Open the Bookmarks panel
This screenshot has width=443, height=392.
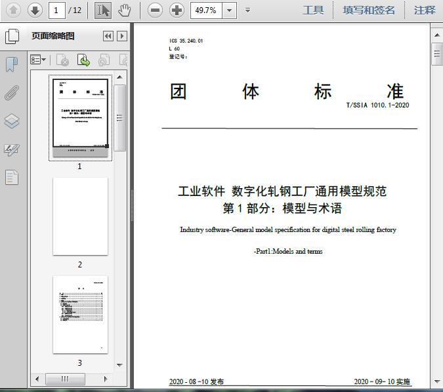[12, 64]
